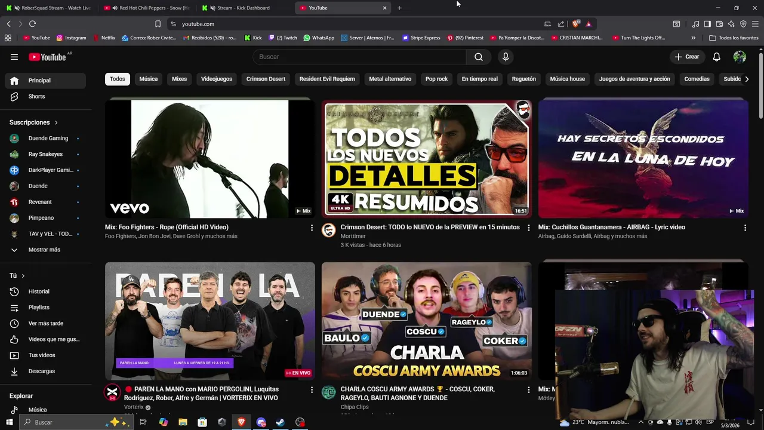
Task: Expand subscriptions with Mostrar más
Action: coord(45,250)
